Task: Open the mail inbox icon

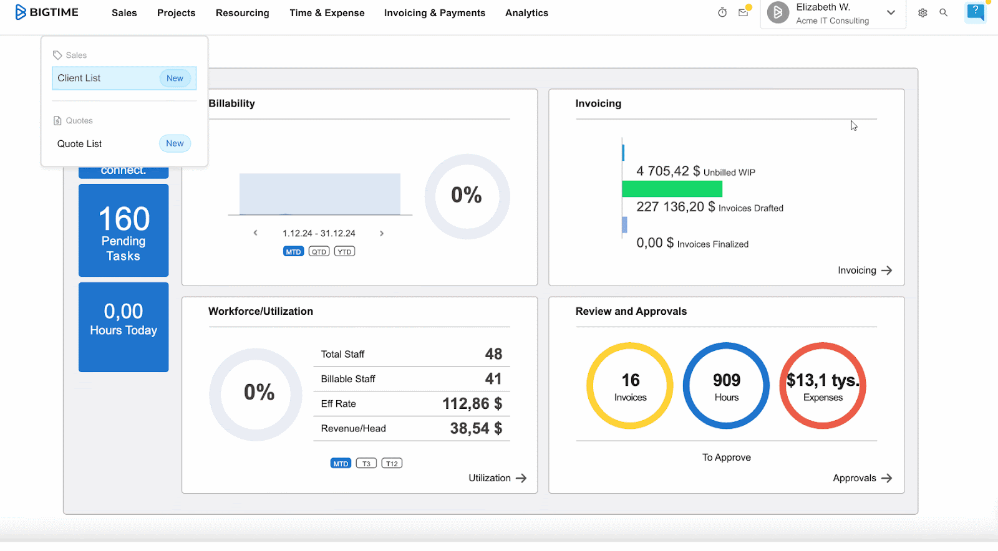Action: [x=743, y=12]
